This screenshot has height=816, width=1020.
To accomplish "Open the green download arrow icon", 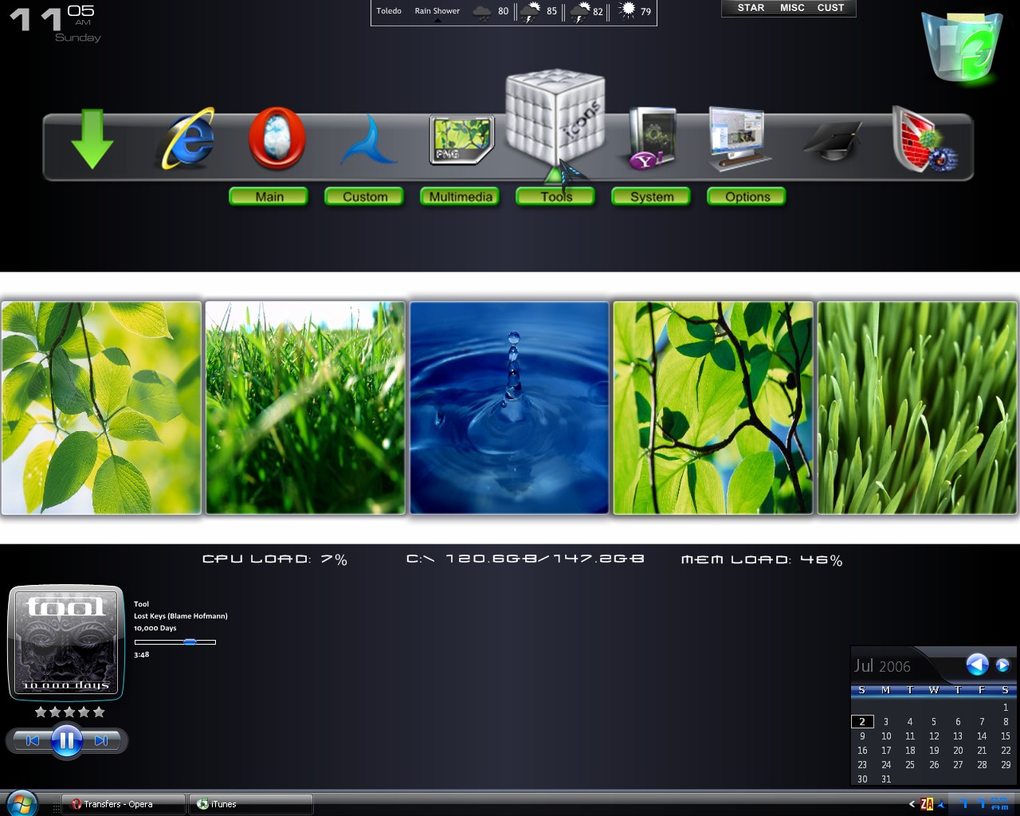I will click(92, 139).
